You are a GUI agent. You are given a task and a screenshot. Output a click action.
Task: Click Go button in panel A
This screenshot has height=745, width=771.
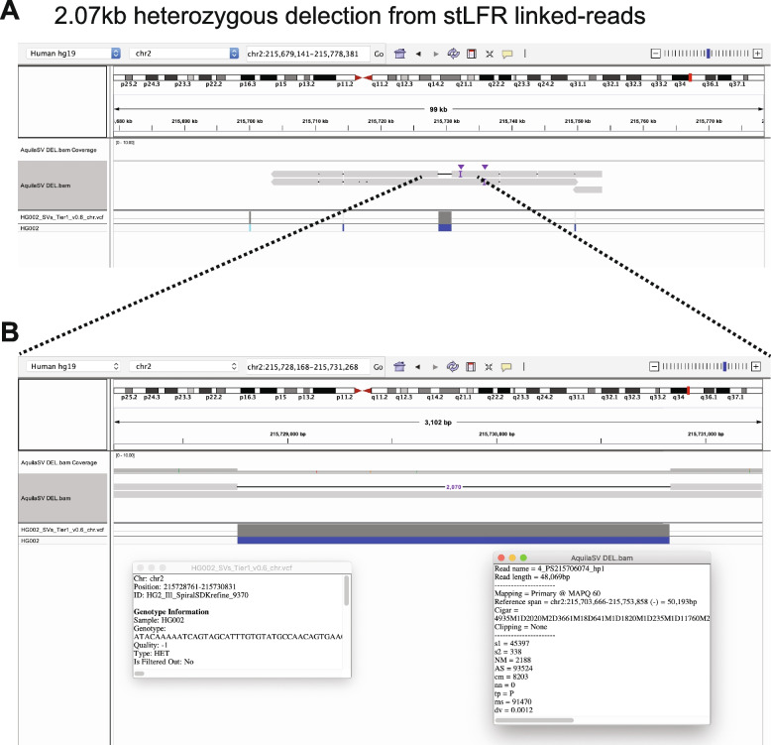pos(379,54)
